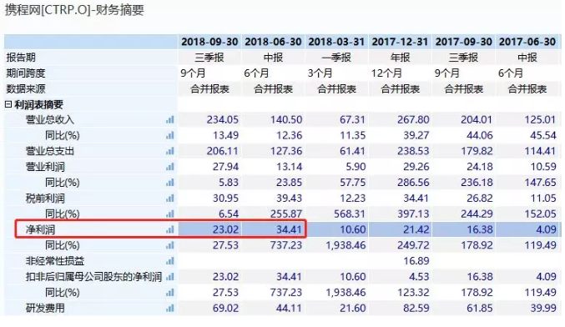
Task: Select adjusted net profit cell 4.53
Action: coord(419,277)
